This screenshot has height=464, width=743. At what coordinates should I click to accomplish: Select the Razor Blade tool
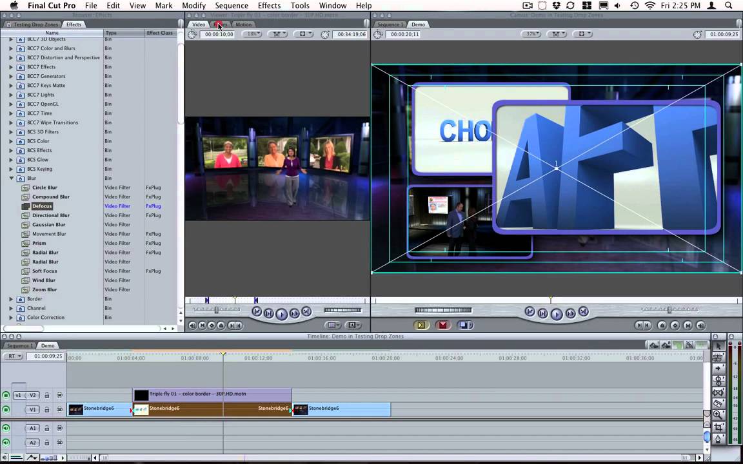(x=718, y=403)
